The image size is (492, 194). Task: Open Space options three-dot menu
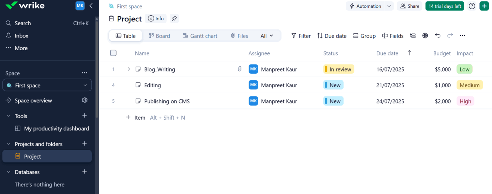(84, 73)
